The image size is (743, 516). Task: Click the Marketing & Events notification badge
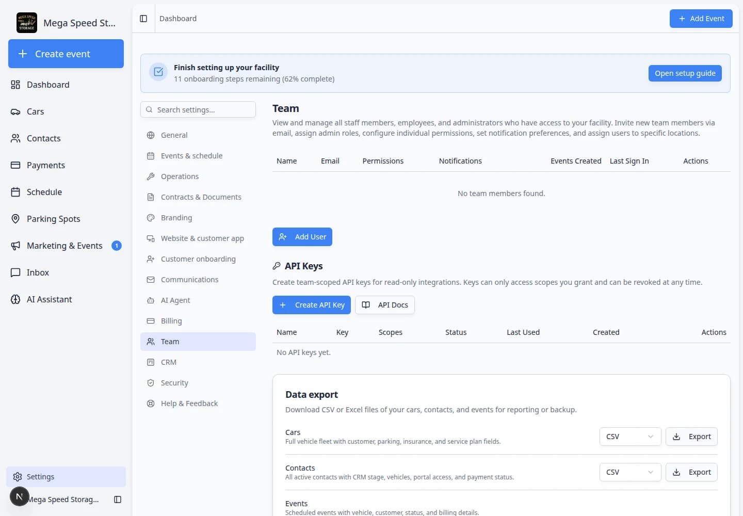117,246
